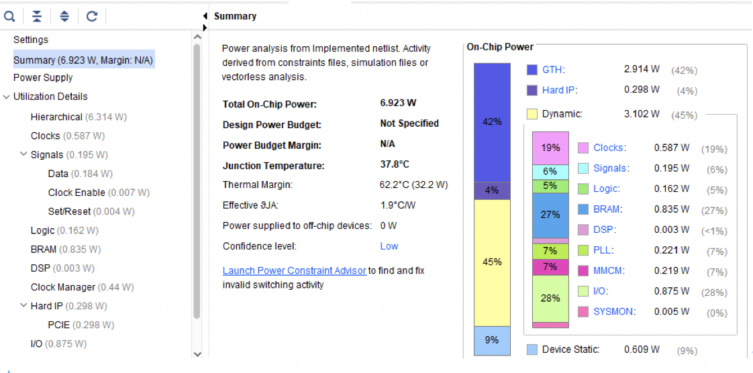This screenshot has height=373, width=753.
Task: Collapse the Hard IP tree node
Action: 23,305
